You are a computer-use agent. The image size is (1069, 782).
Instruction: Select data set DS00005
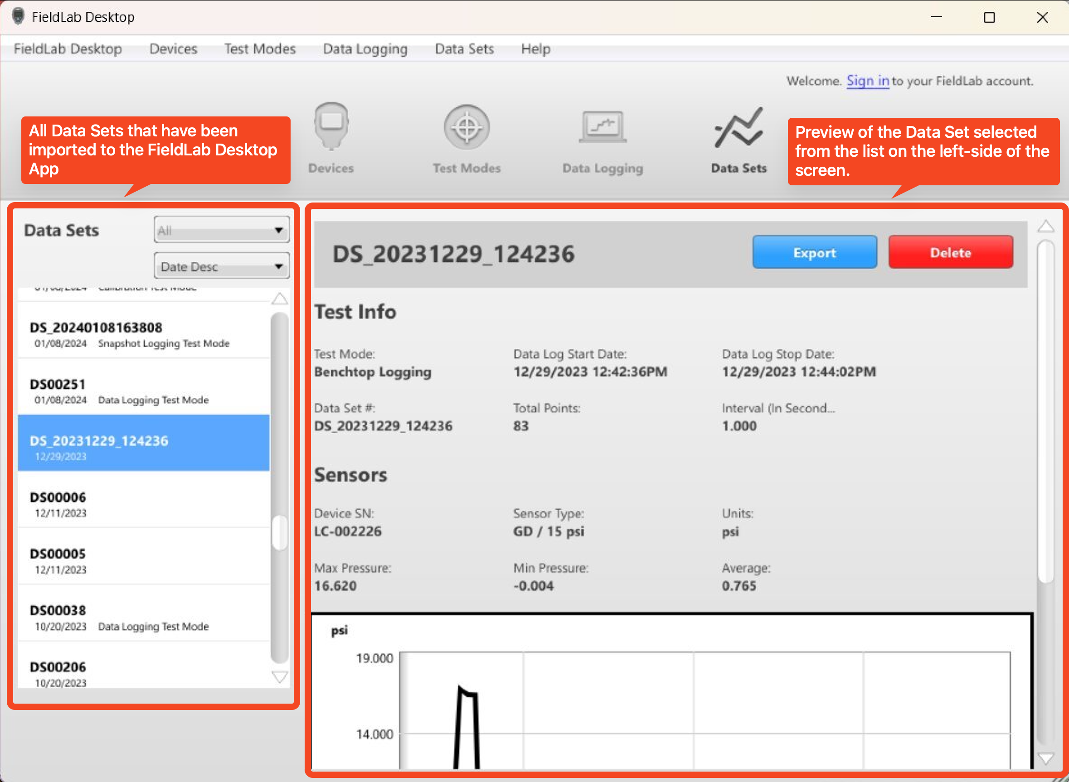click(x=144, y=557)
